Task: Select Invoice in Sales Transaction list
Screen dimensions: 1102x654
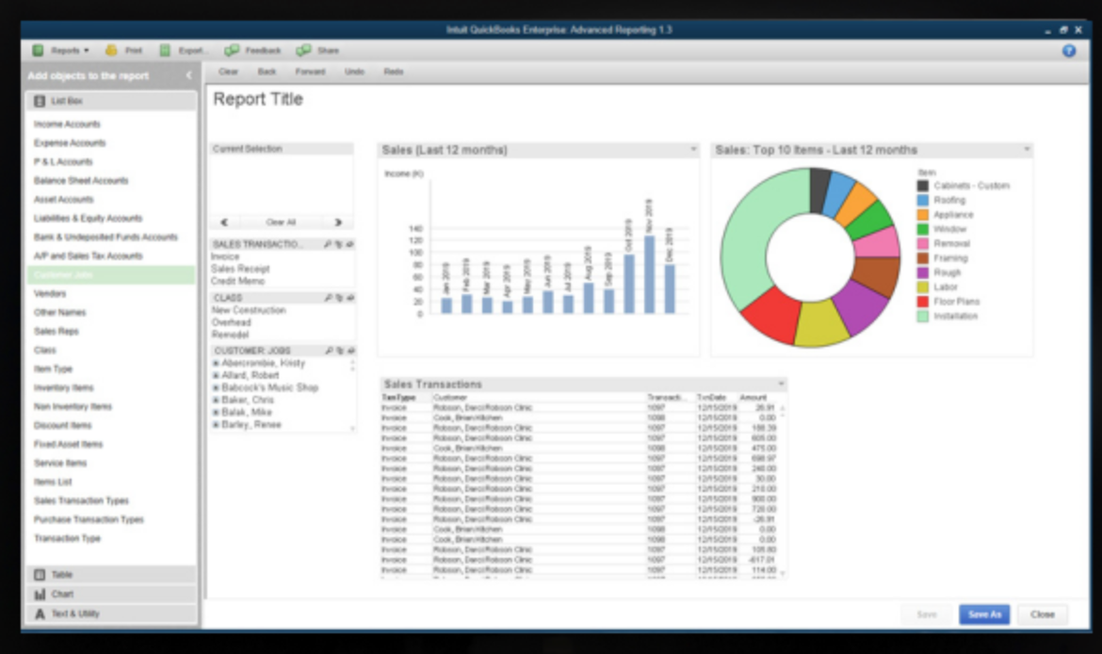Action: pyautogui.click(x=226, y=256)
